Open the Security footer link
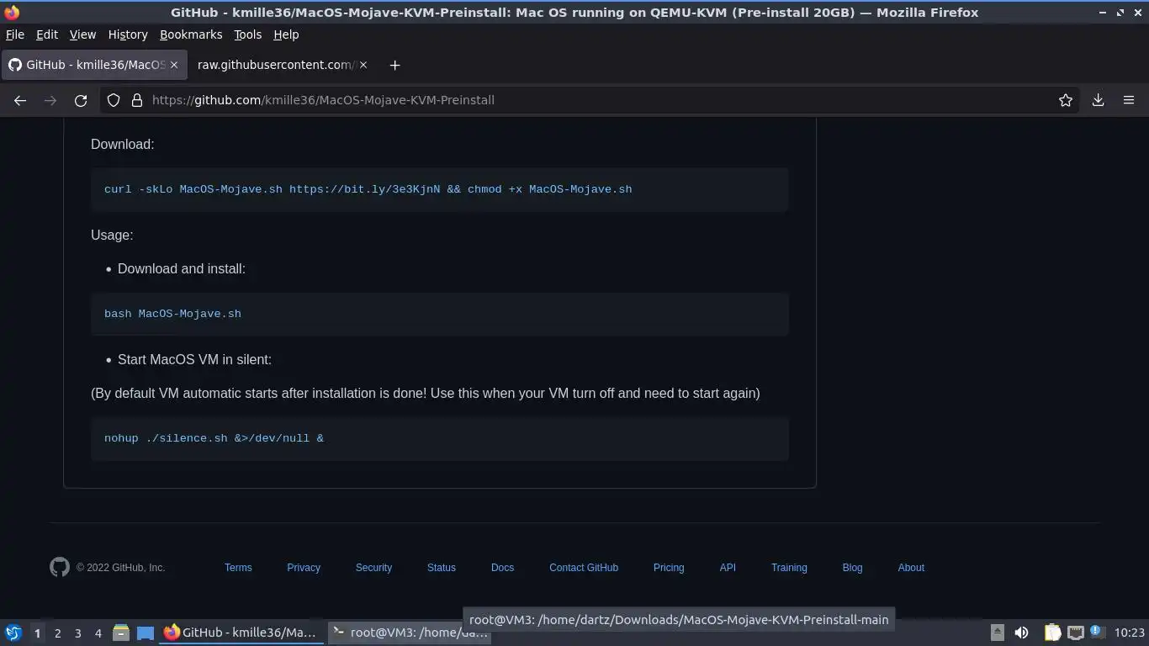 tap(373, 568)
